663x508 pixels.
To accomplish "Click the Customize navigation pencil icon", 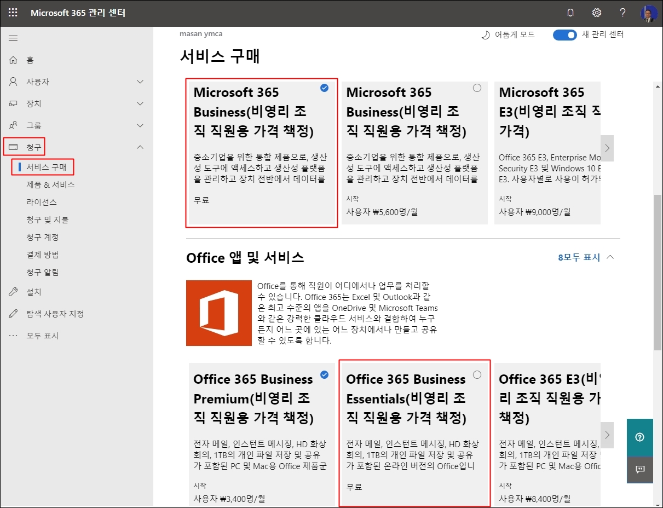I will [13, 314].
